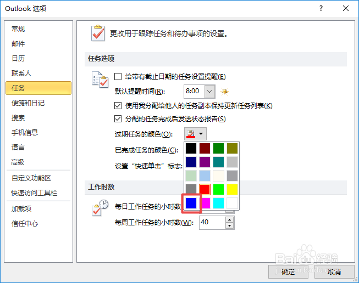Open the 语言 category
The image size is (359, 283).
tap(38, 148)
